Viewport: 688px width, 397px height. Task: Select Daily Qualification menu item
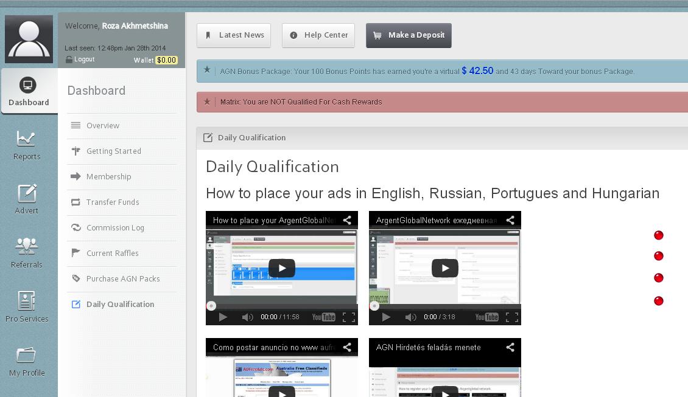(122, 304)
